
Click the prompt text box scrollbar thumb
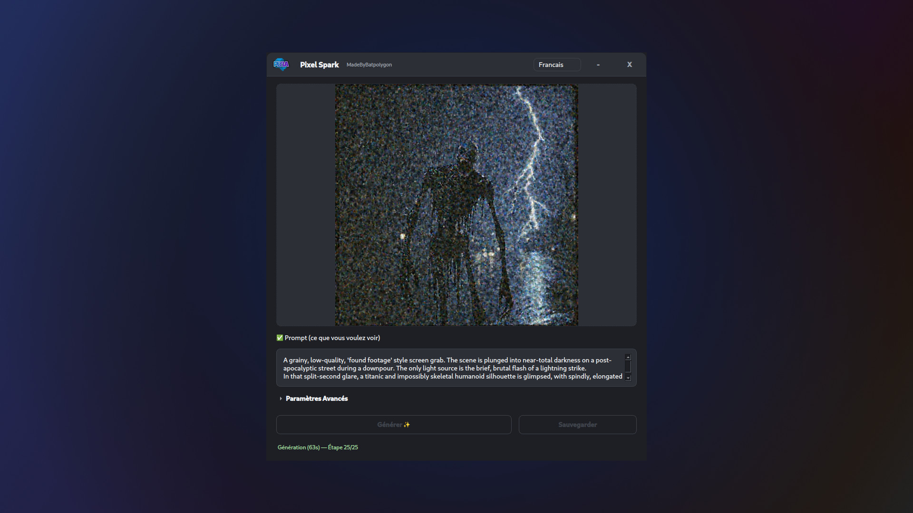(x=628, y=366)
